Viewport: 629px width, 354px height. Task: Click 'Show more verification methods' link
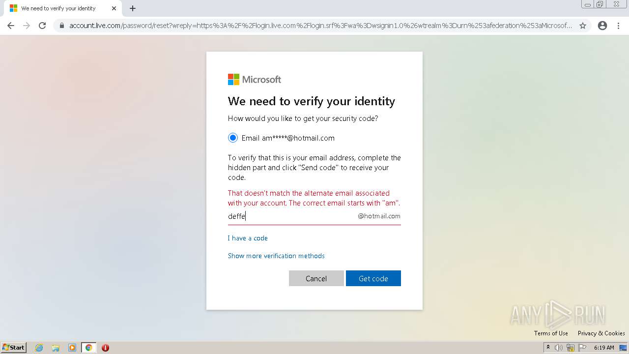[276, 256]
